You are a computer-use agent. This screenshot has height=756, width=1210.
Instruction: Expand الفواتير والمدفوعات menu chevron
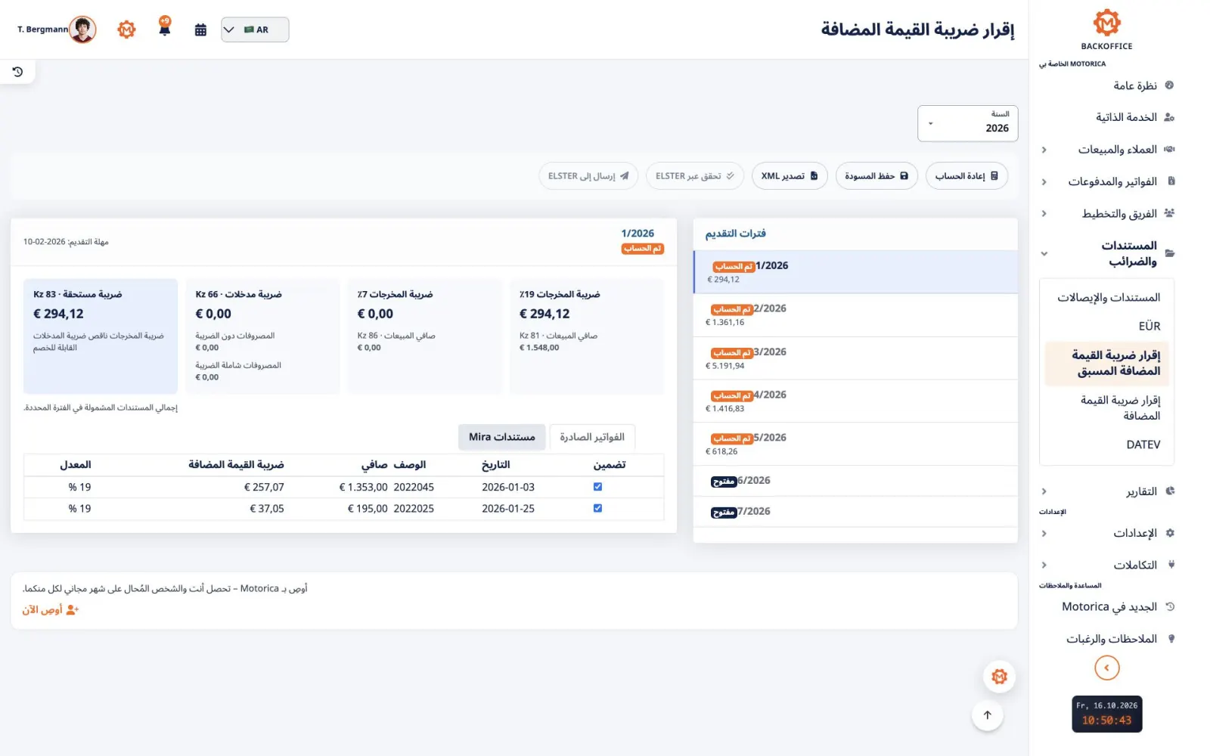point(1044,181)
